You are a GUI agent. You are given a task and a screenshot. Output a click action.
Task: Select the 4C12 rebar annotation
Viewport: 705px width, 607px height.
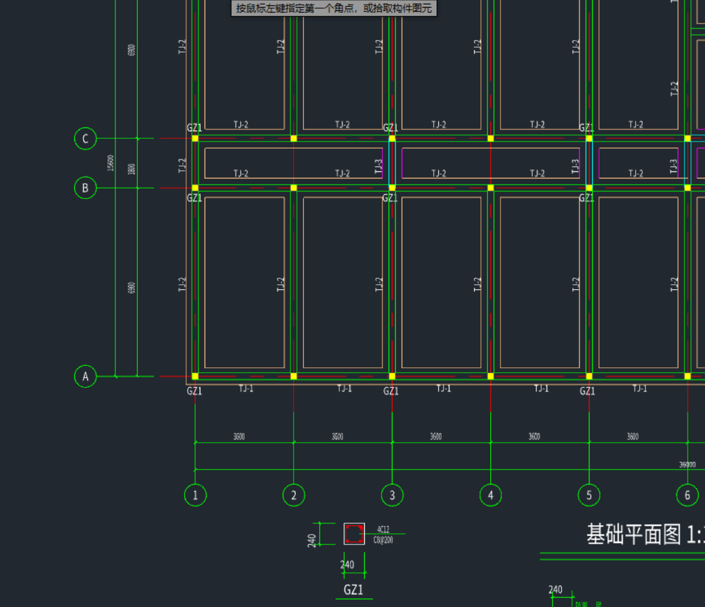383,529
